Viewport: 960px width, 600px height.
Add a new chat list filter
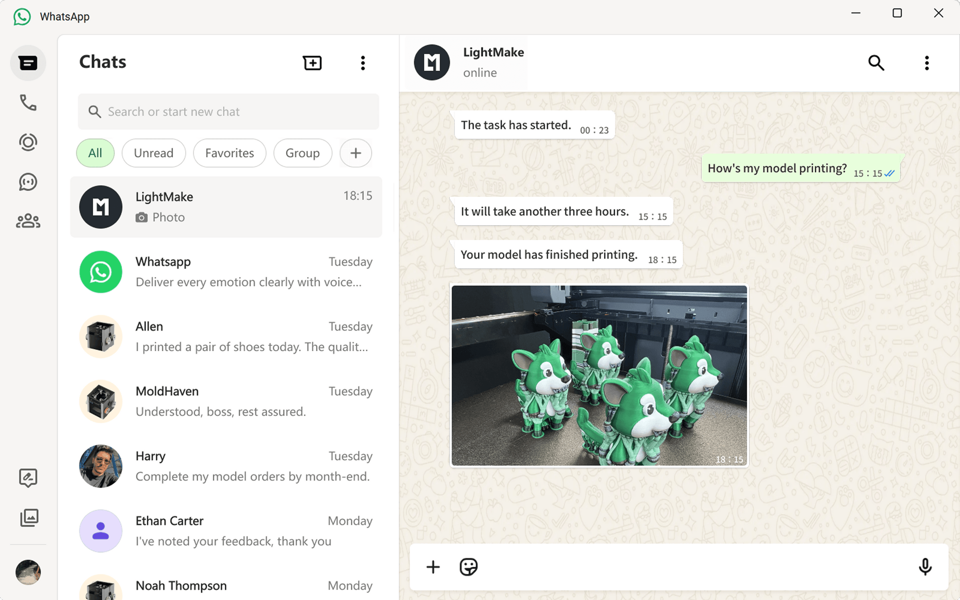356,153
